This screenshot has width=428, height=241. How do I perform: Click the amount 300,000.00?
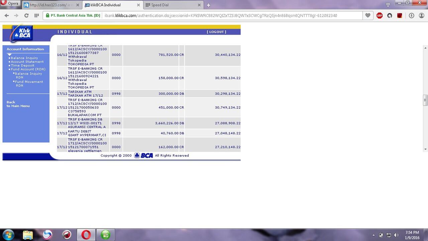click(169, 94)
